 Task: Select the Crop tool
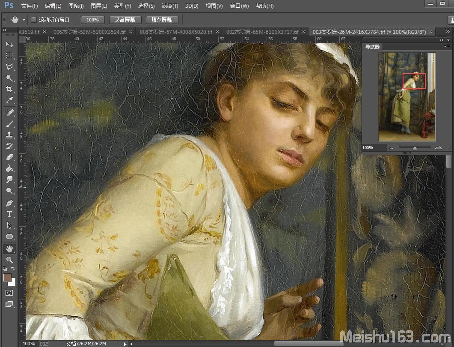[9, 89]
